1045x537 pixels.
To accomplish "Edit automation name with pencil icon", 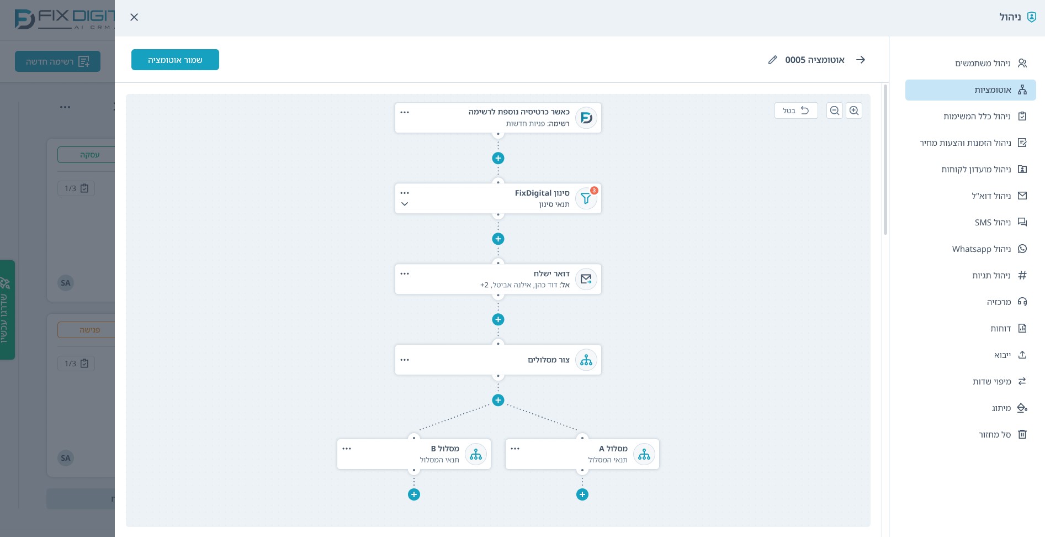I will pyautogui.click(x=772, y=60).
